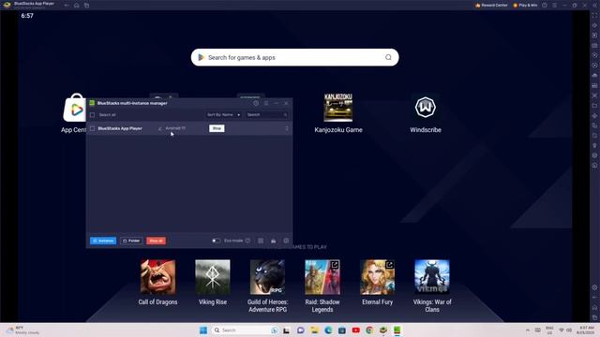Click the Android 11 label in the instance row
The height and width of the screenshot is (337, 600).
(175, 128)
